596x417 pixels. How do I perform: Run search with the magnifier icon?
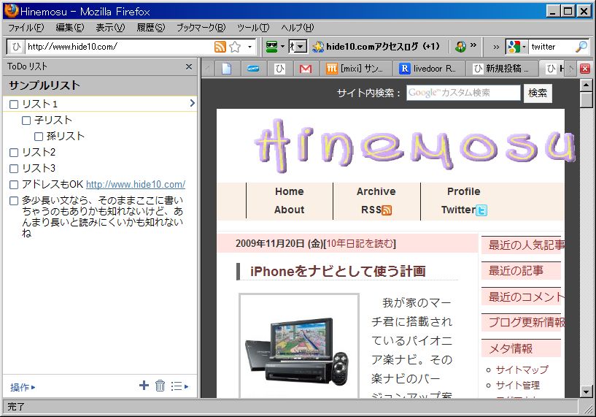(x=581, y=47)
